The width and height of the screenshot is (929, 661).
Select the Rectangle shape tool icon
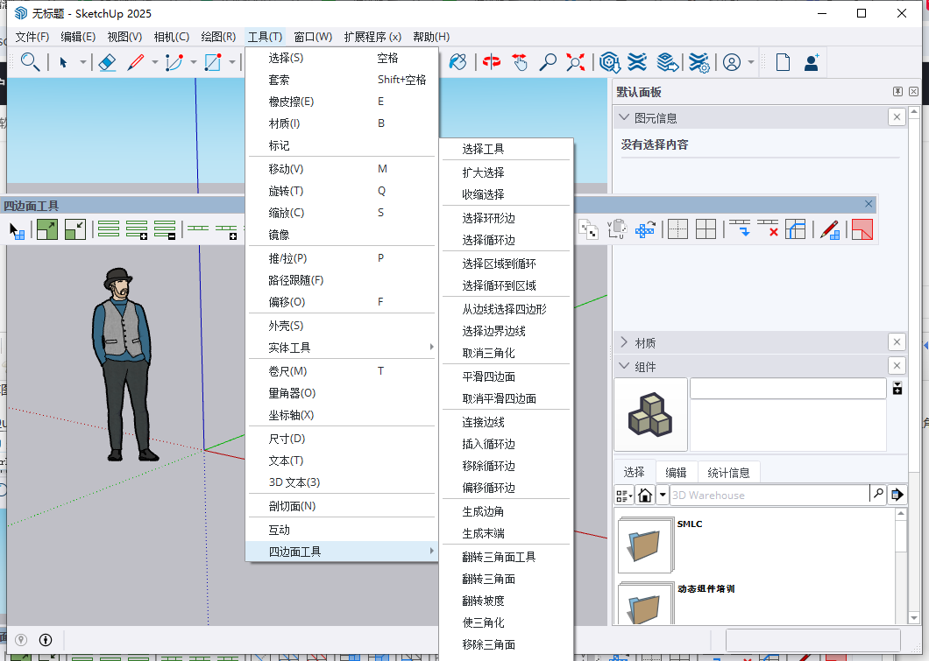click(x=213, y=61)
